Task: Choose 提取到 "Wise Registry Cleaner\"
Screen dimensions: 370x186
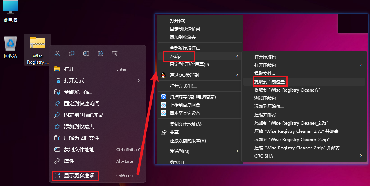Action: click(x=304, y=90)
